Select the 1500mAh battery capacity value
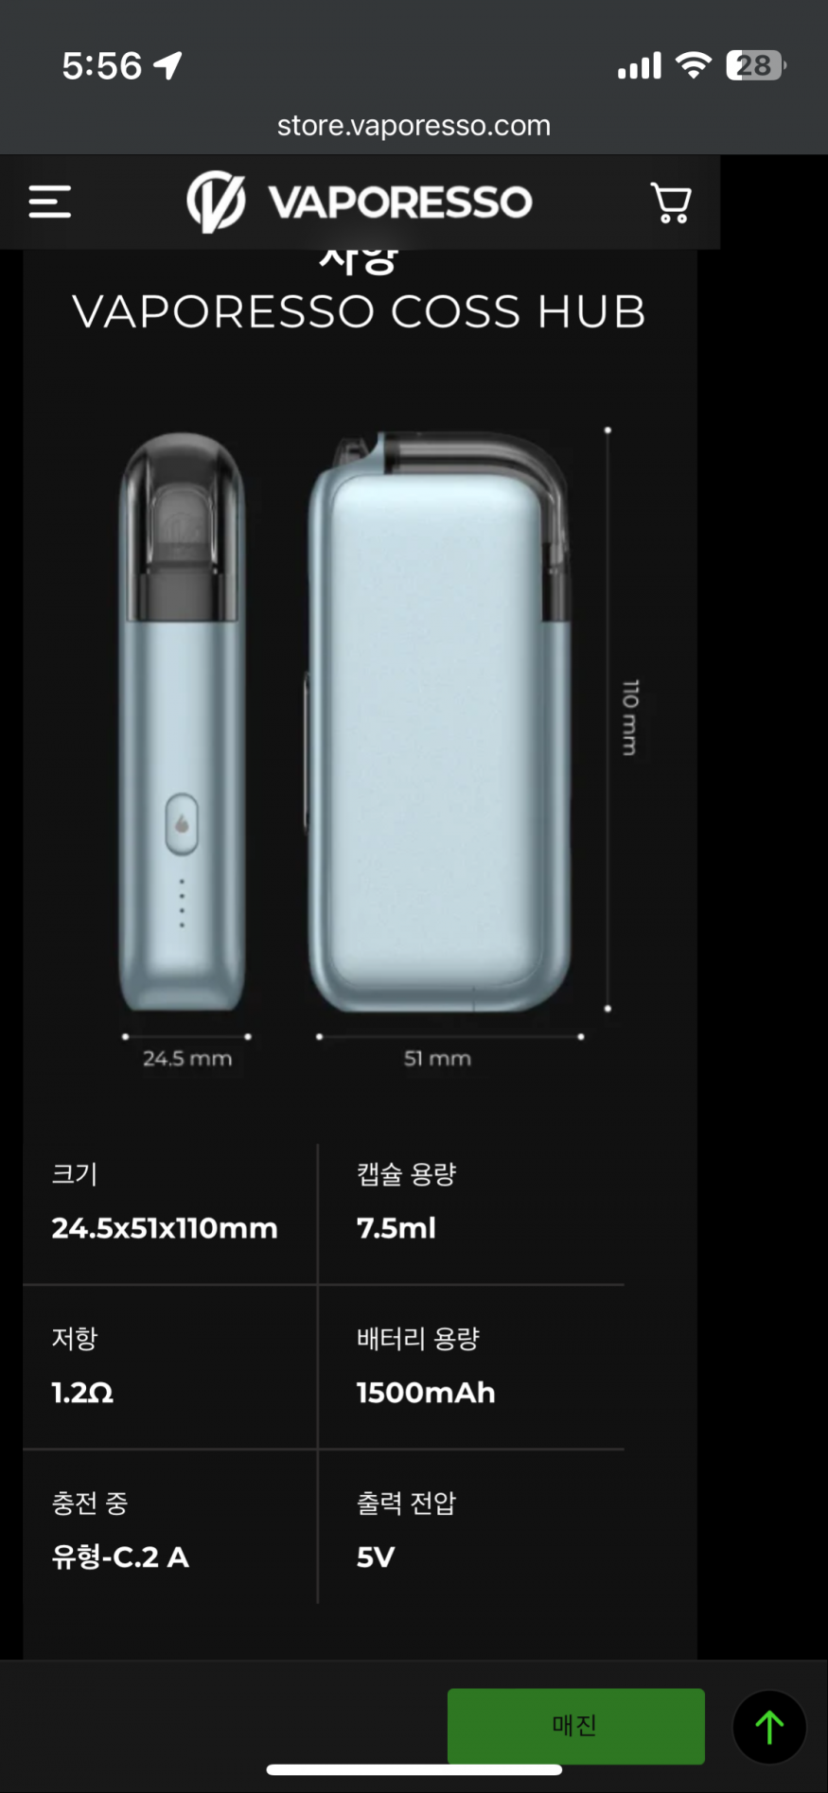This screenshot has width=828, height=1793. tap(426, 1393)
